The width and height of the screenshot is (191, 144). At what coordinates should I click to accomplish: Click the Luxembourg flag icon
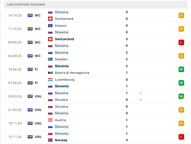50,80
